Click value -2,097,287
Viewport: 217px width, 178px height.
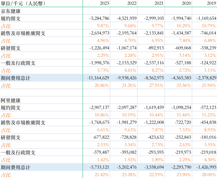point(126,107)
